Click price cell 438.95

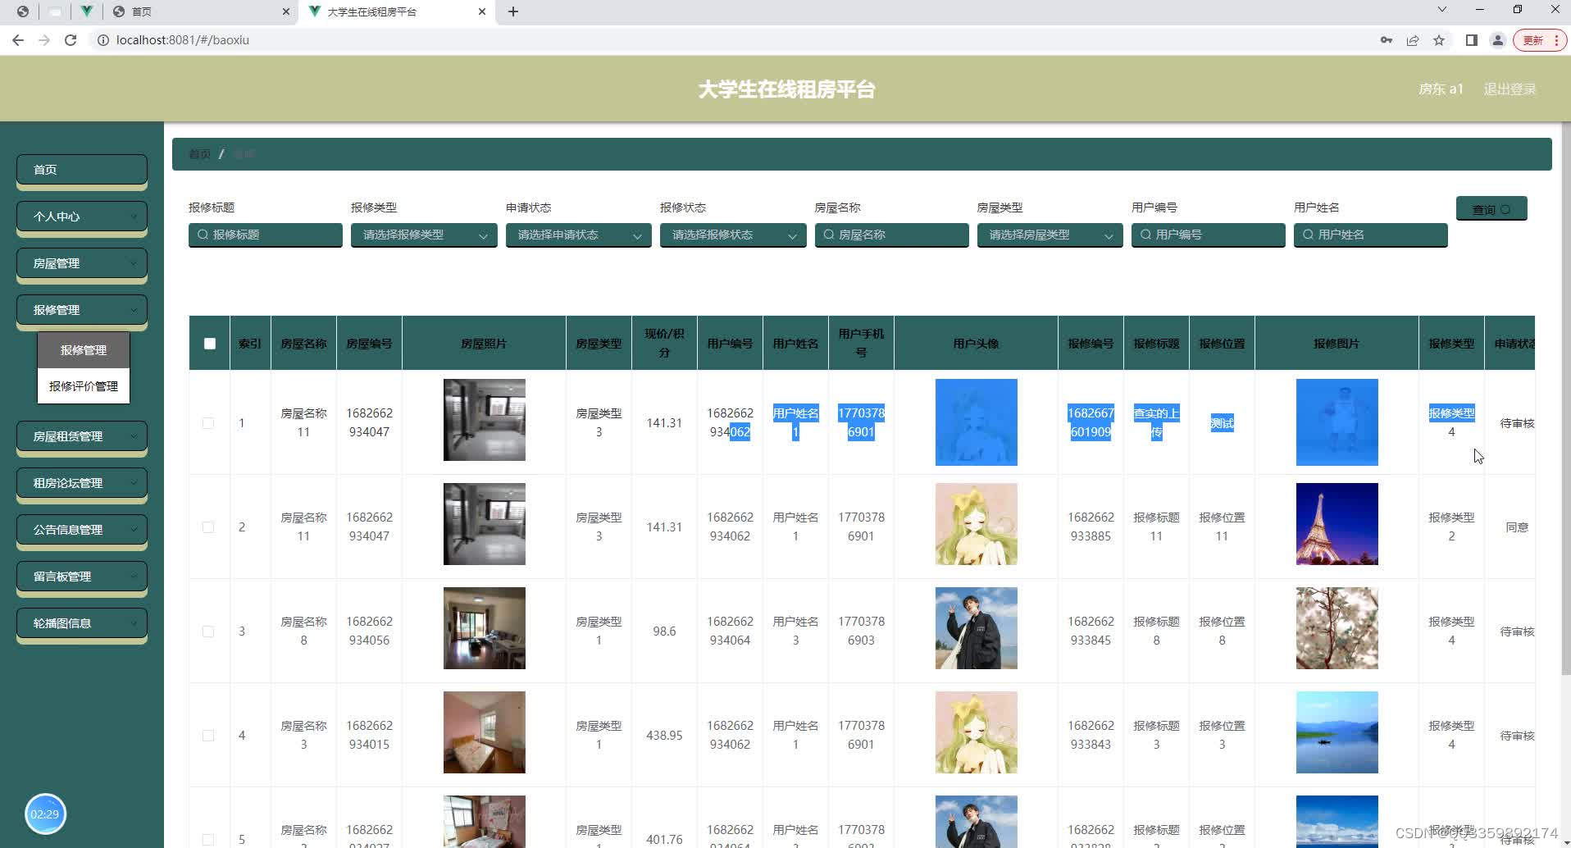(x=664, y=736)
